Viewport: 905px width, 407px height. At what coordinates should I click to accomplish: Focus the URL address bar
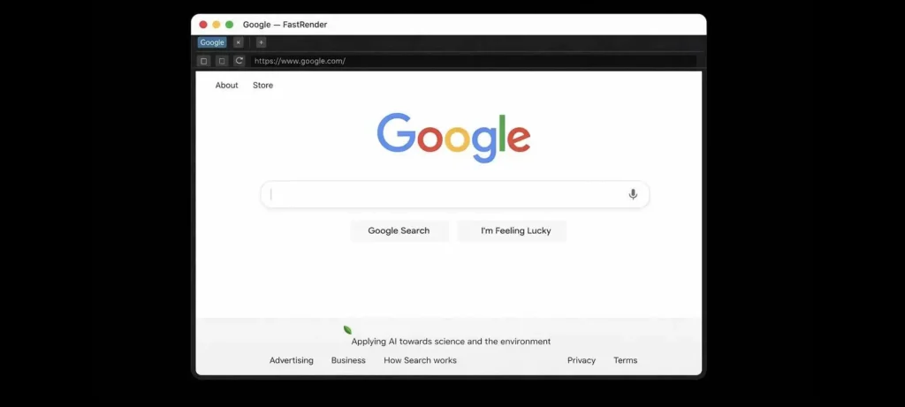[474, 61]
